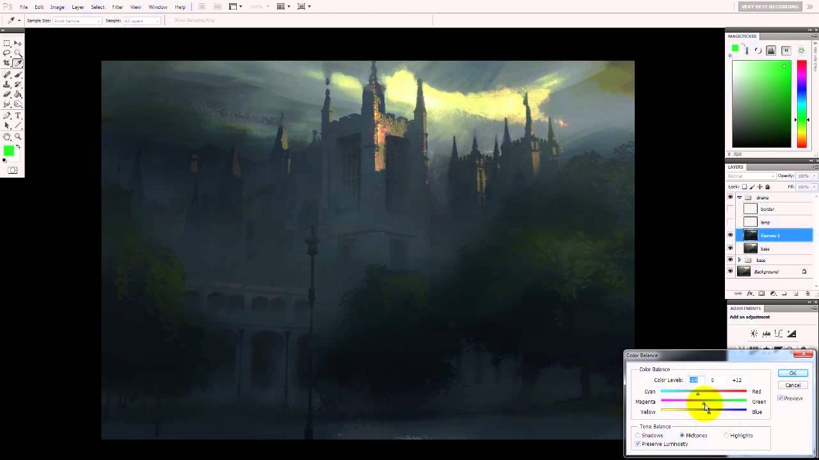Expand the base layer group

pyautogui.click(x=740, y=260)
